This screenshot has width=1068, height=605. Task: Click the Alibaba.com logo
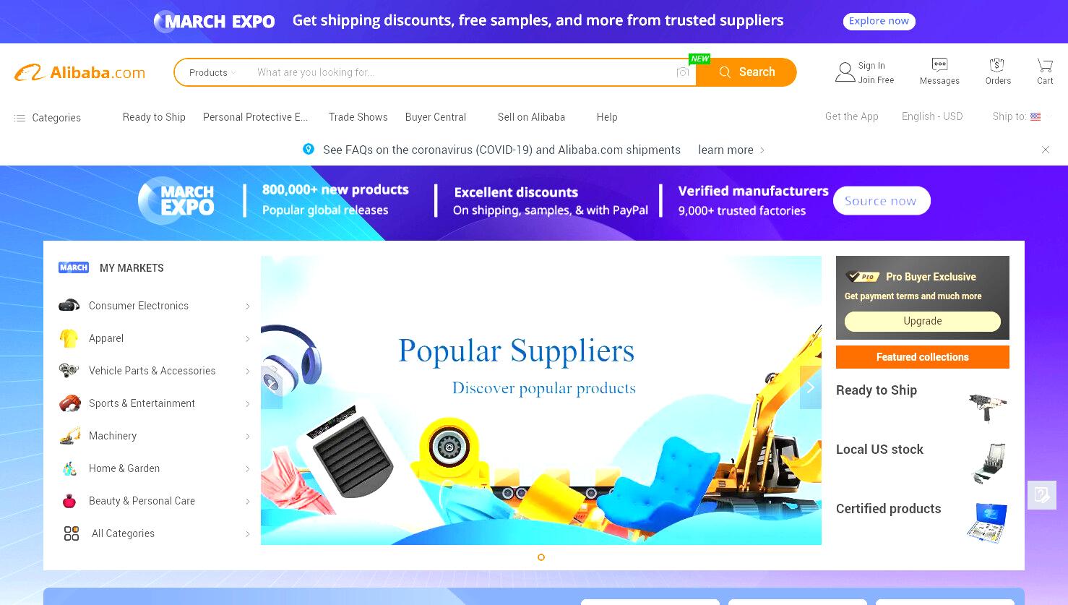(80, 72)
